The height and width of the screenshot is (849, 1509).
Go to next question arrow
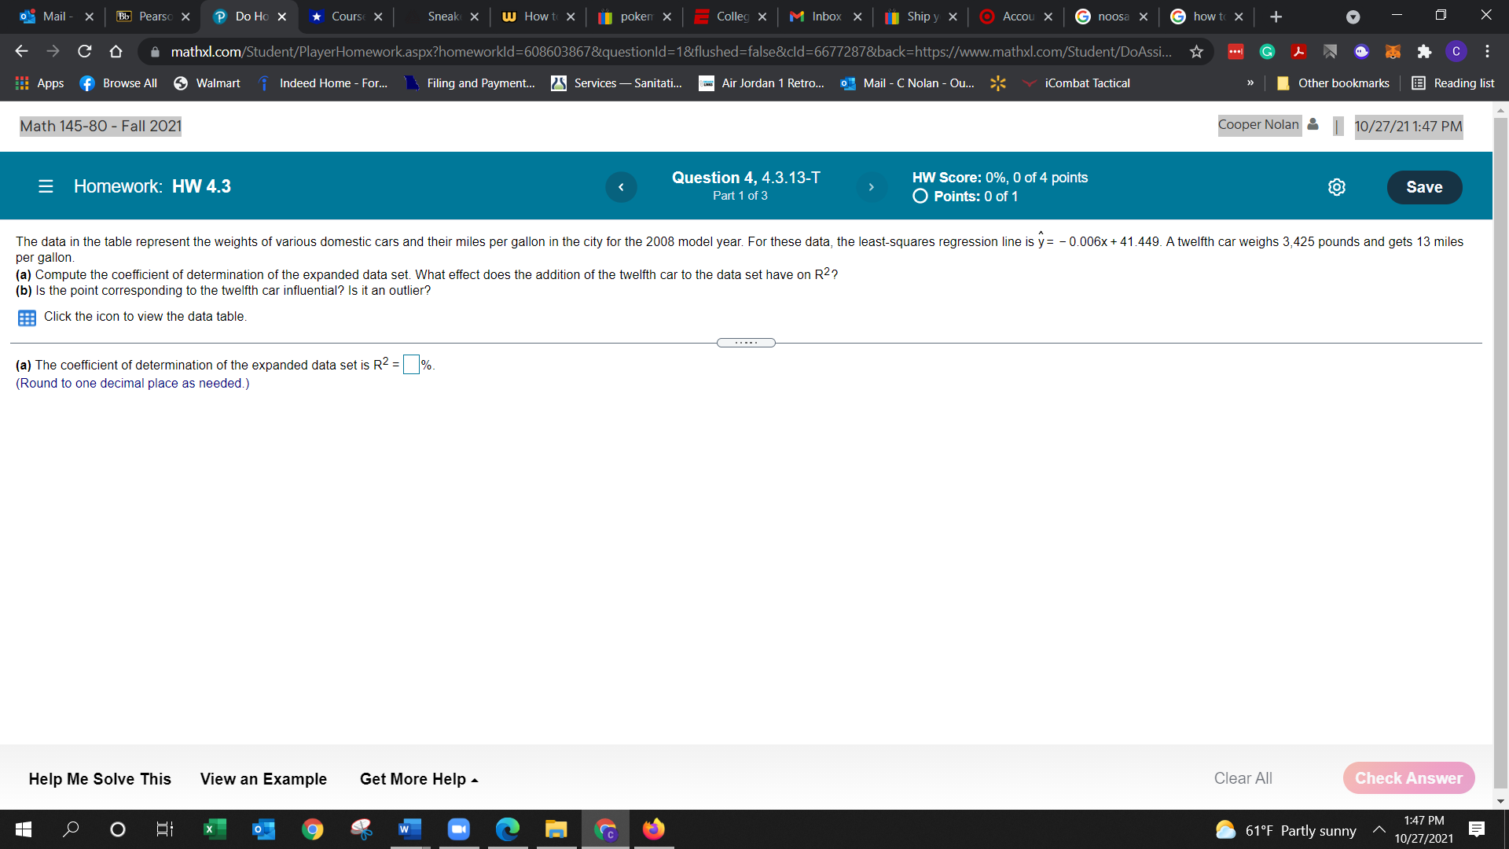pyautogui.click(x=871, y=187)
